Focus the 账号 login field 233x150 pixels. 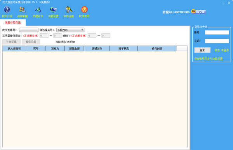pyautogui.click(x=217, y=32)
